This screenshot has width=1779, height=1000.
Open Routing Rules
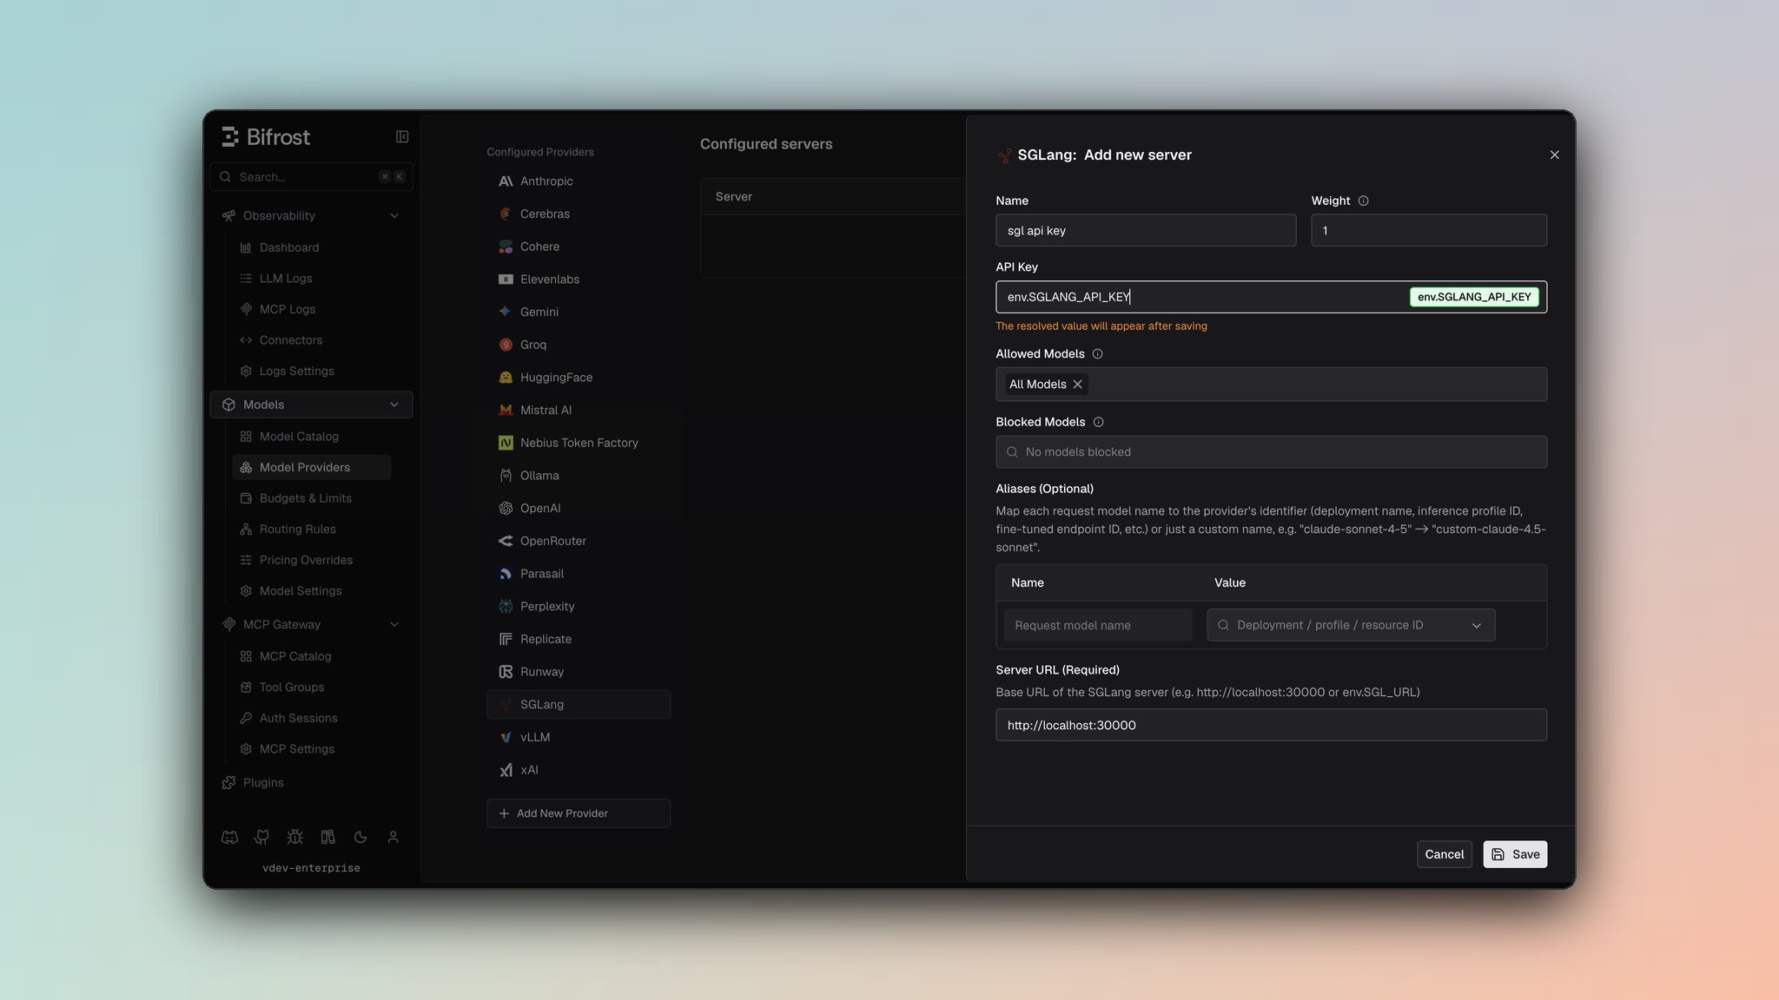click(311, 529)
